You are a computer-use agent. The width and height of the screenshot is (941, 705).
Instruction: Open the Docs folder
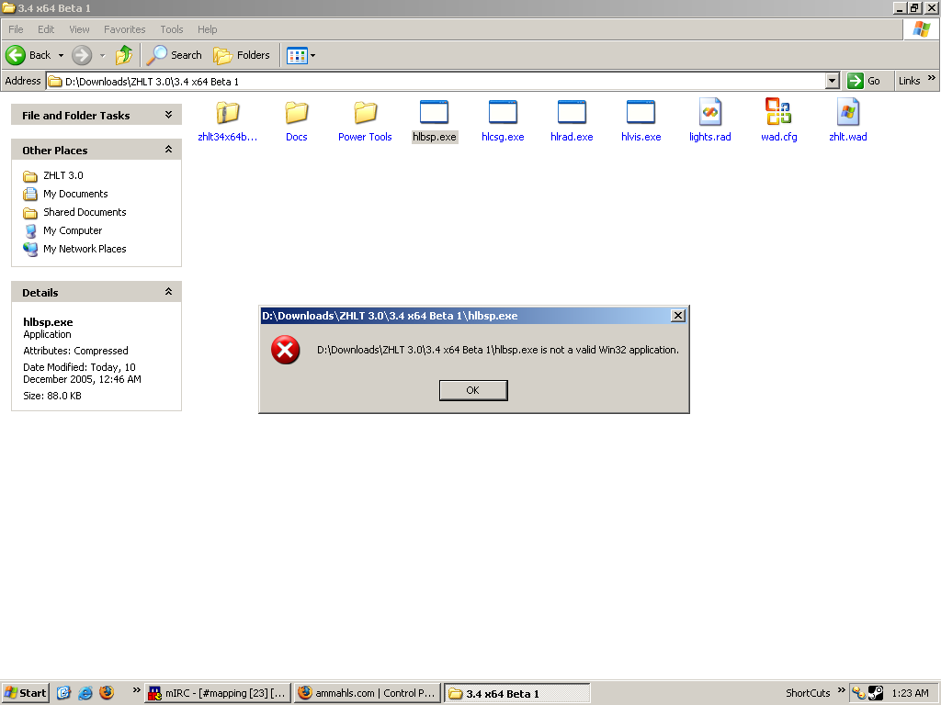click(296, 113)
